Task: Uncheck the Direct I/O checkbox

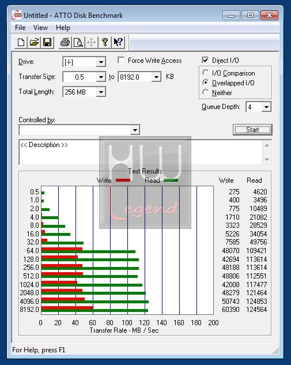Action: point(205,61)
